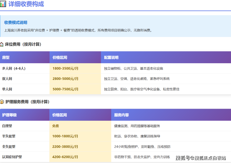Click the 单人间 configuration description text
The image size is (231, 163).
141,89
